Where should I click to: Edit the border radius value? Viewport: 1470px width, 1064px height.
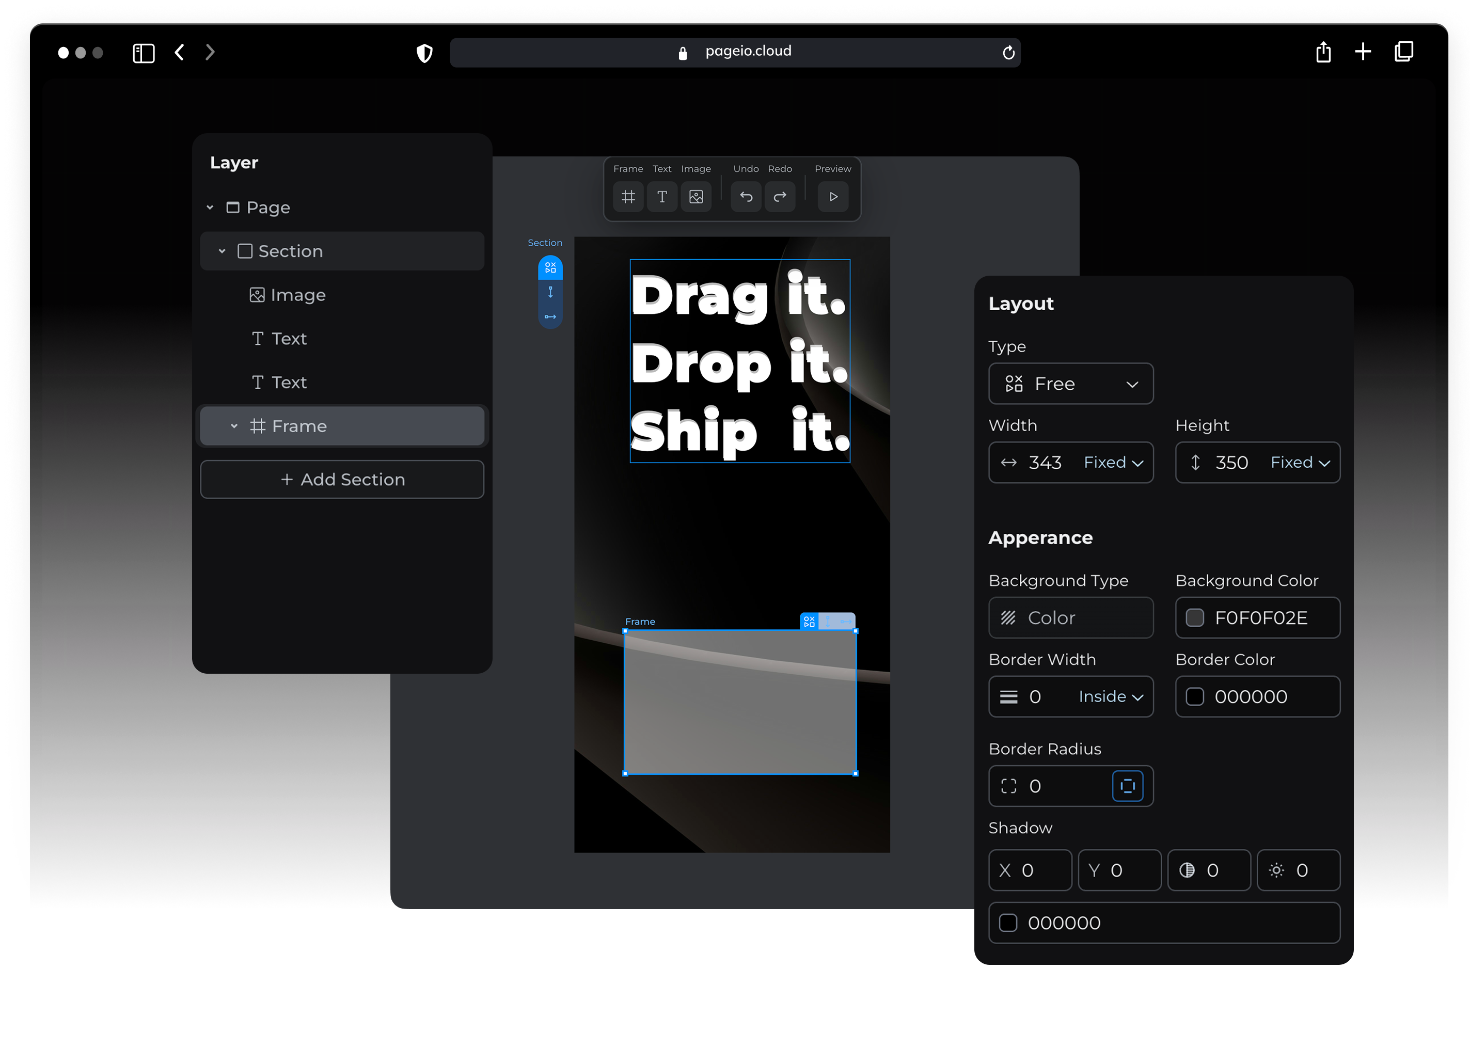(1035, 786)
